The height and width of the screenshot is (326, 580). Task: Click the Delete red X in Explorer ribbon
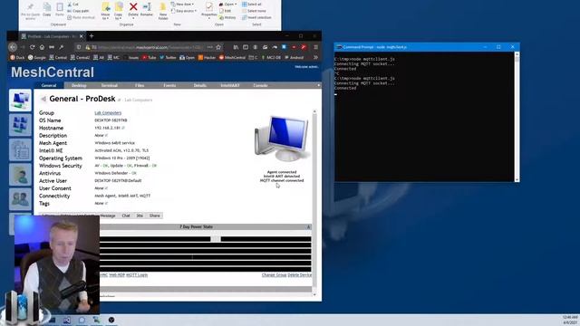click(x=133, y=10)
